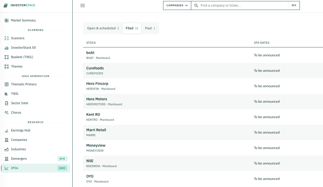Click the Thematic Primers icon

click(7, 84)
